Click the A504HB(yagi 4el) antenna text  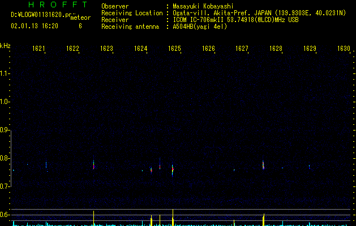pyautogui.click(x=200, y=27)
